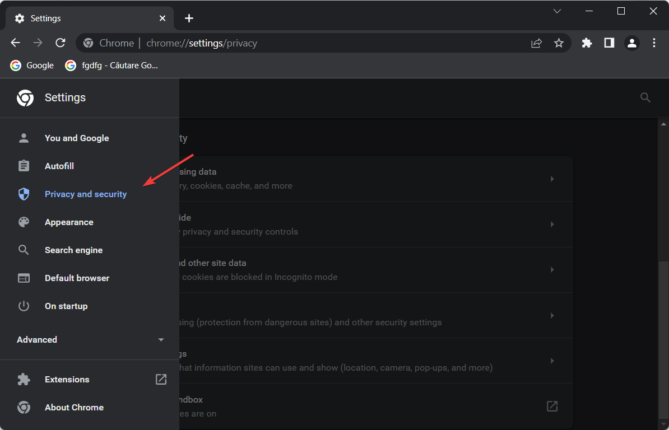
Task: Click the search settings magnifier icon
Action: tap(645, 97)
